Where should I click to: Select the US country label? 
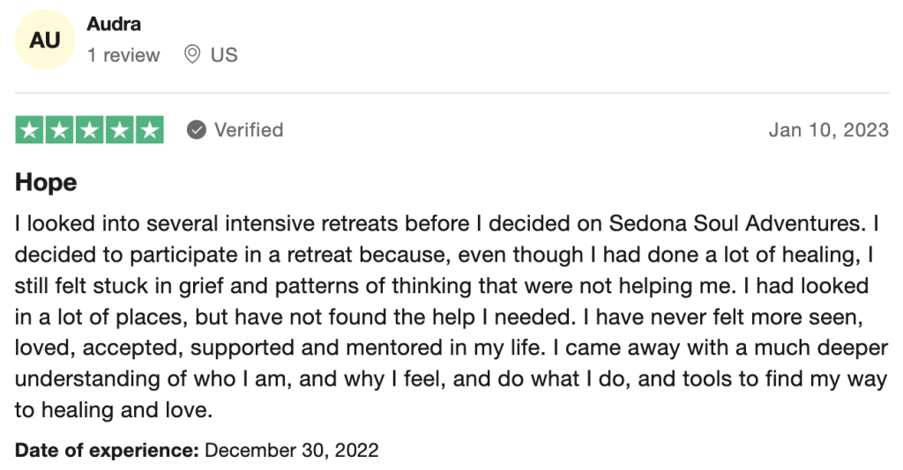tap(224, 55)
